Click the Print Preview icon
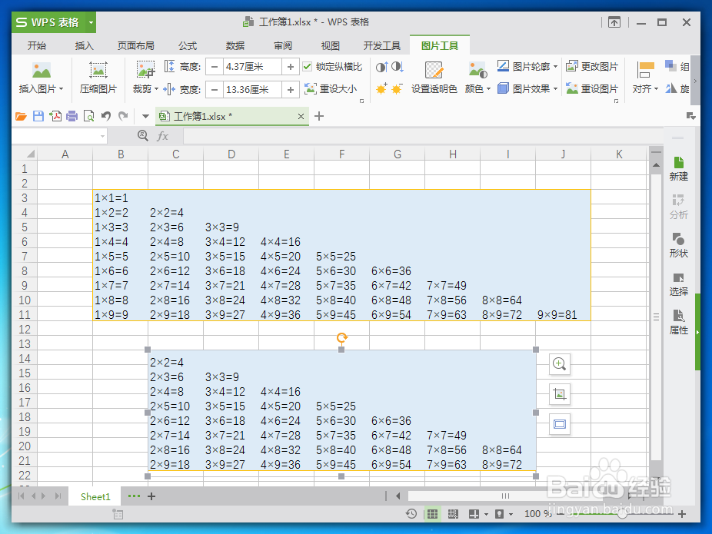Screen dimensions: 712x534 [89, 116]
